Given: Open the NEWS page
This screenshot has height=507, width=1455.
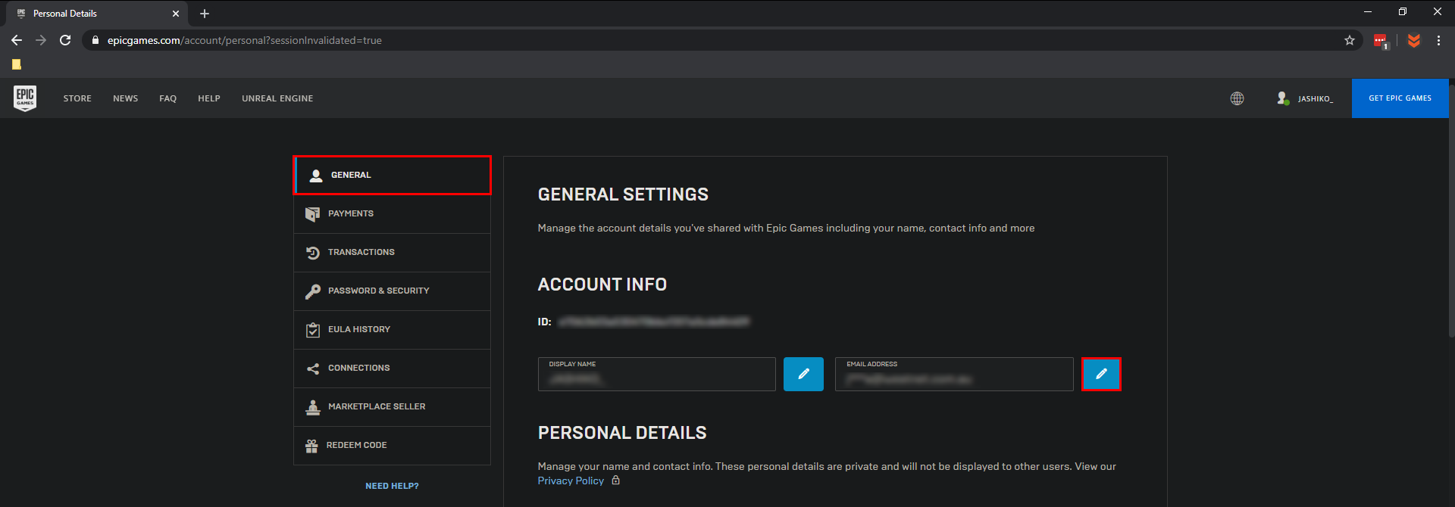Looking at the screenshot, I should tap(126, 98).
